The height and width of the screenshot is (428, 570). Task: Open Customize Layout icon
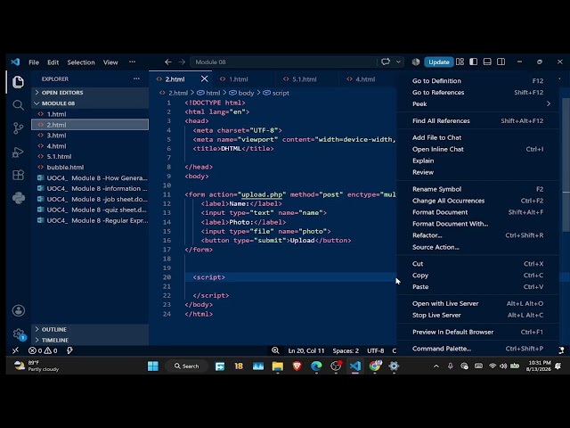pyautogui.click(x=460, y=62)
